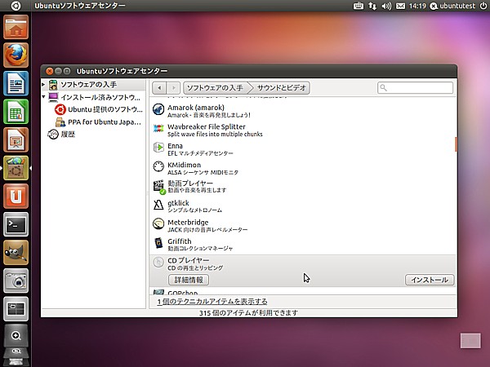Select the Griffith list entry

point(301,245)
